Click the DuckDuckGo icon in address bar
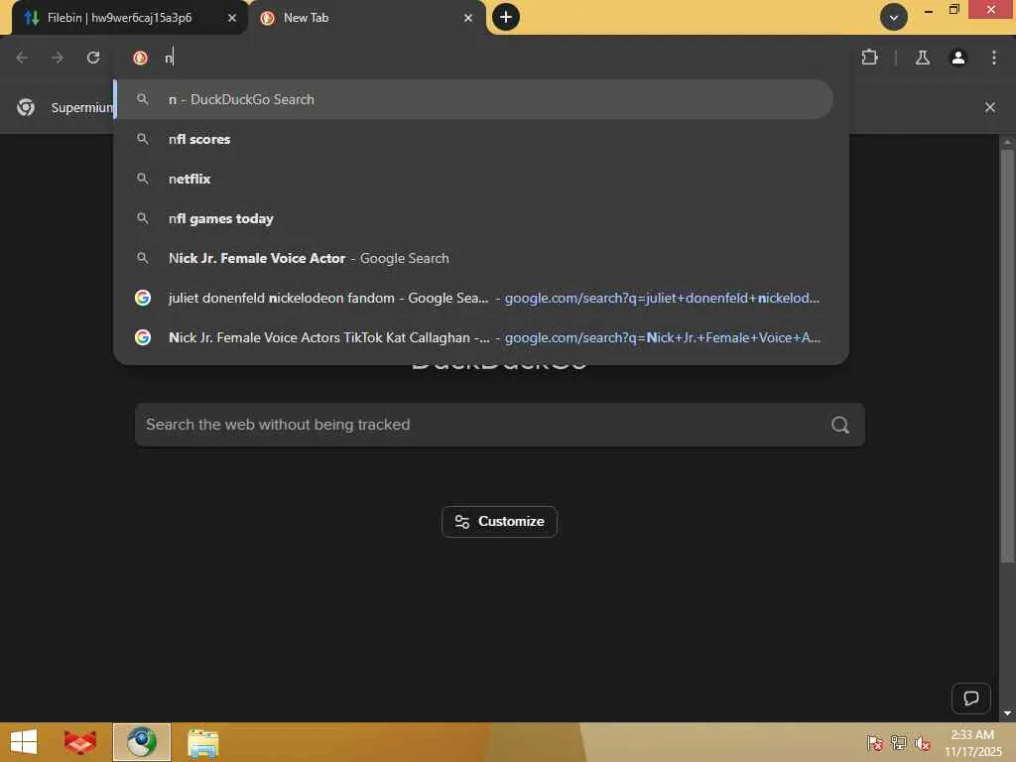 tap(140, 58)
